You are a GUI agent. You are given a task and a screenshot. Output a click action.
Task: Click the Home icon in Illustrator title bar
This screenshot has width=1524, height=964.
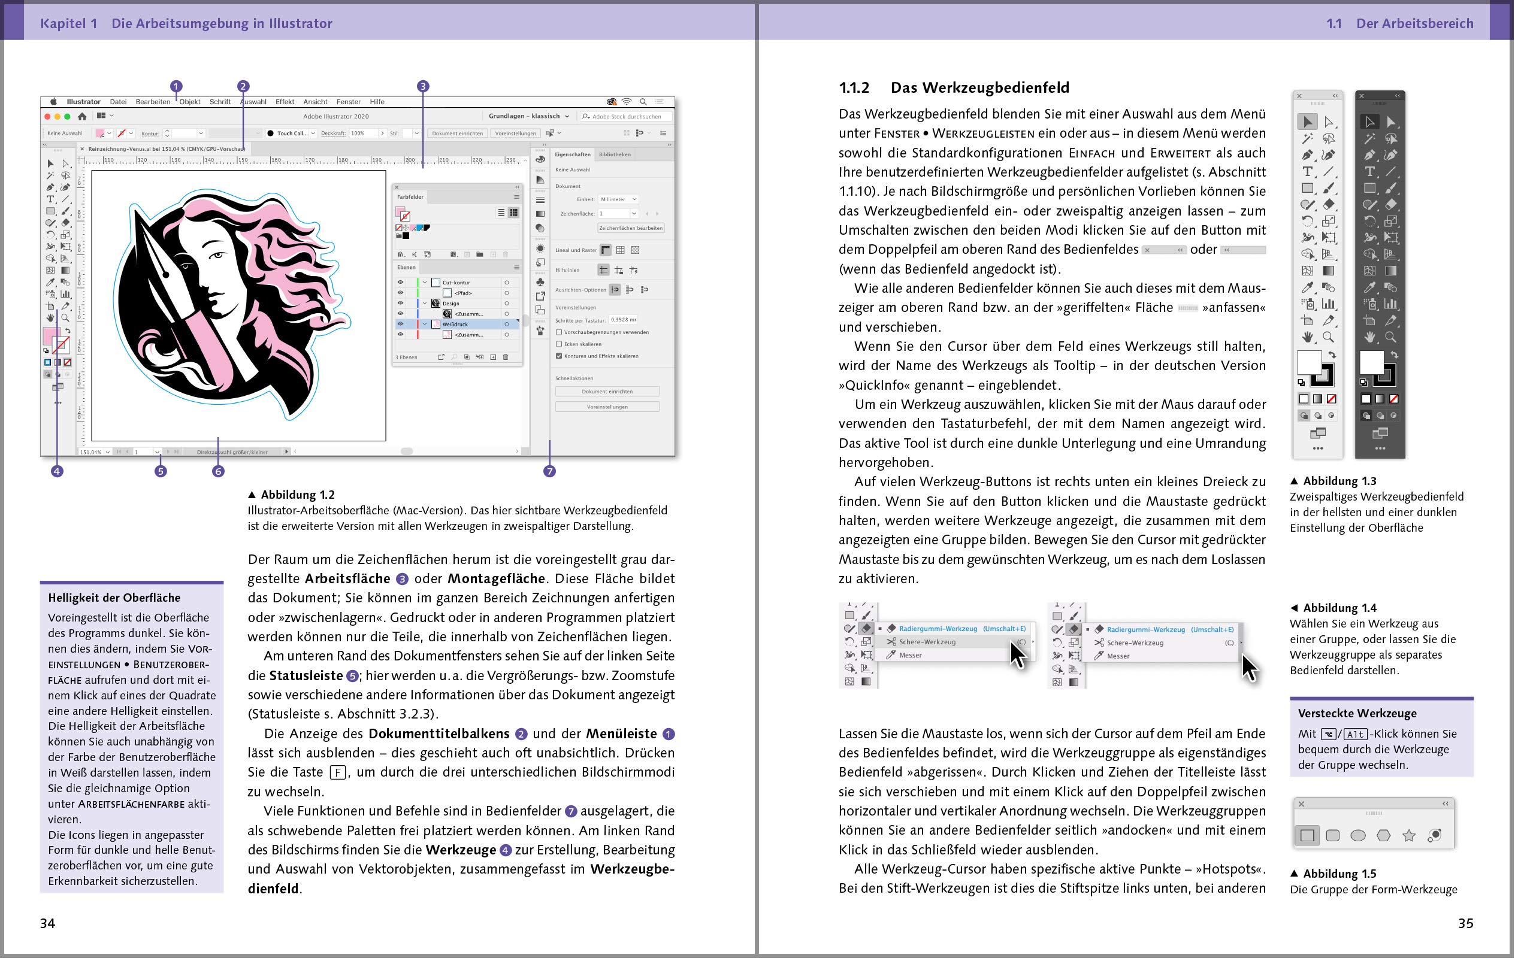tap(82, 117)
